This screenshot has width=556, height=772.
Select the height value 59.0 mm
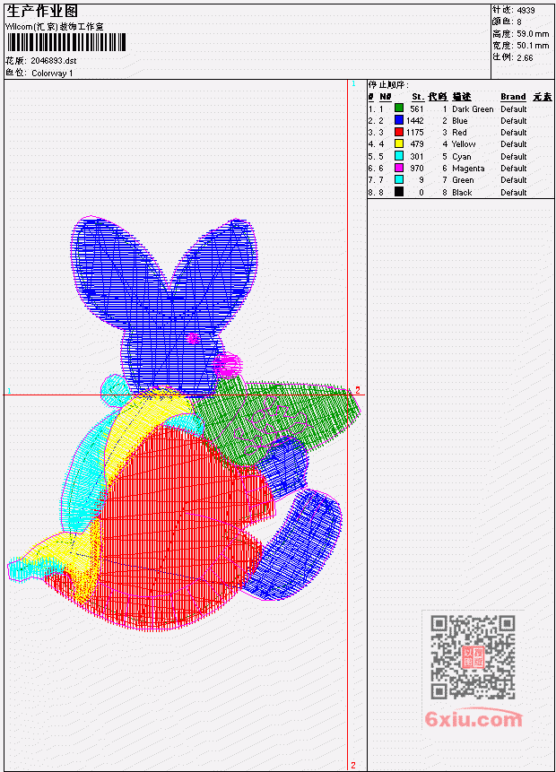tap(533, 34)
